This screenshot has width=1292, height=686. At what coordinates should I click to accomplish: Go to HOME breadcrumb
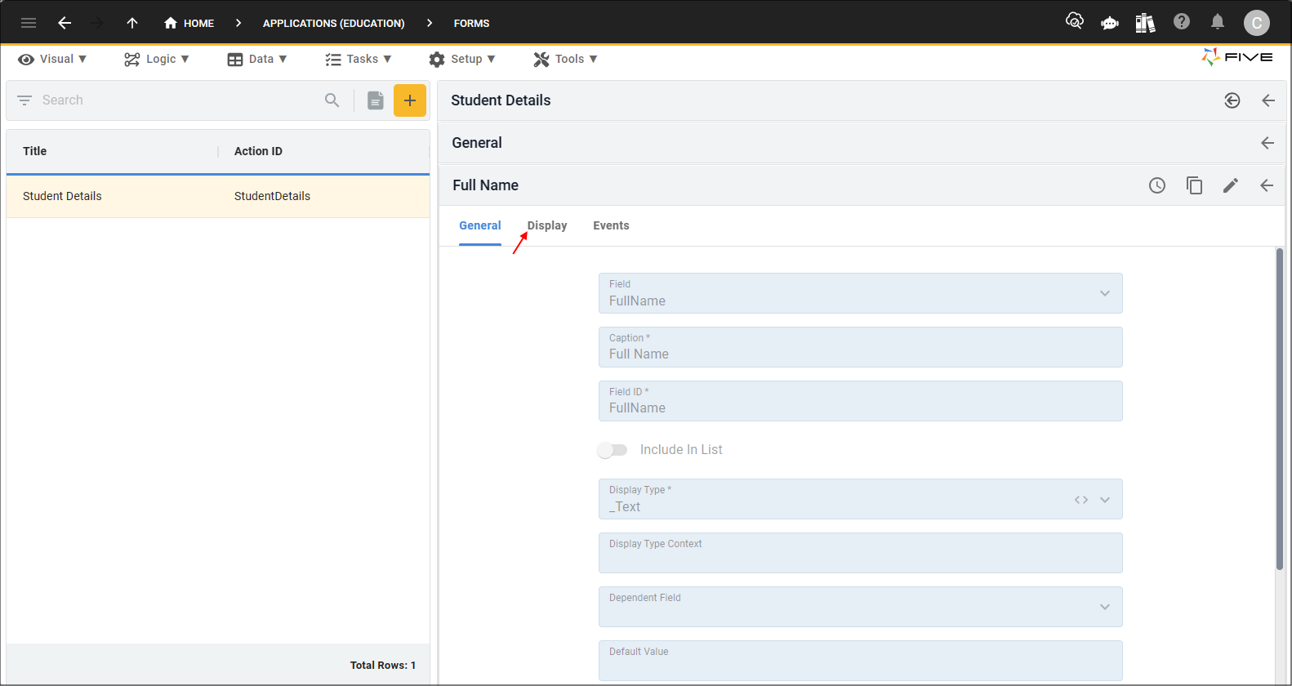pos(189,23)
